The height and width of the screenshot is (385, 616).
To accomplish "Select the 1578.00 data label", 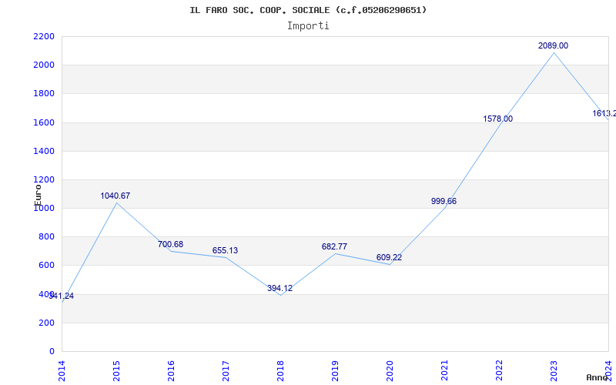I will [497, 119].
